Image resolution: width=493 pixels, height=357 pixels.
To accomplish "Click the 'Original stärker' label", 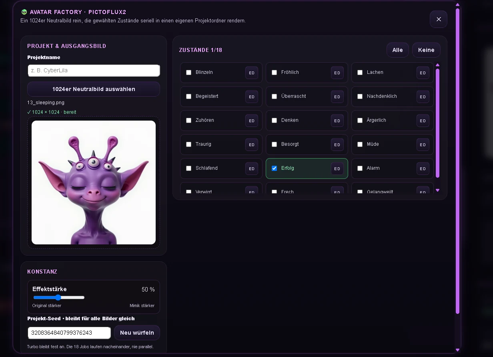I will (x=47, y=306).
